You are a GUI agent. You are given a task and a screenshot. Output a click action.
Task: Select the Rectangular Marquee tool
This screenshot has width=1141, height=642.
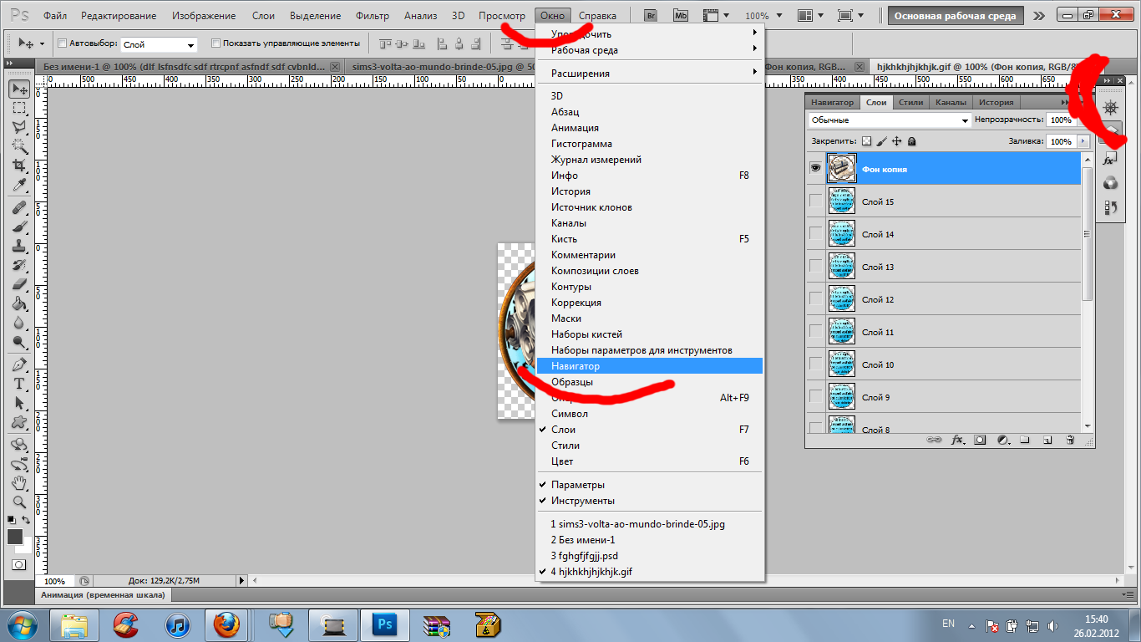pyautogui.click(x=19, y=108)
